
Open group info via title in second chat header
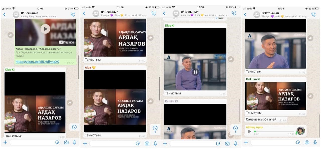click(x=110, y=12)
